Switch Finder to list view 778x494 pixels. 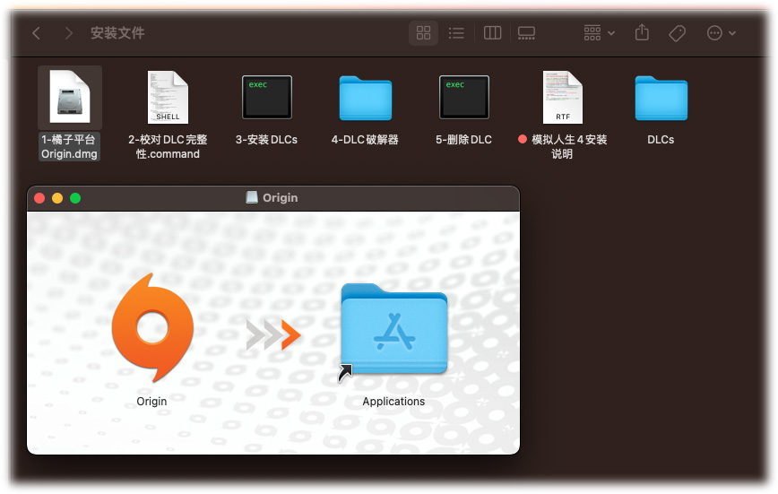tap(456, 33)
